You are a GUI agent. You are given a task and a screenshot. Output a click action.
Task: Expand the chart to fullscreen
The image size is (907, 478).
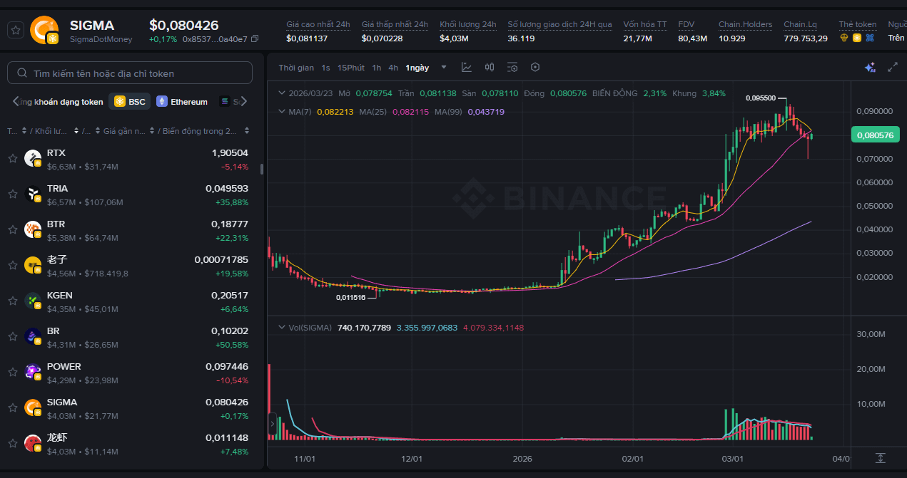[893, 67]
